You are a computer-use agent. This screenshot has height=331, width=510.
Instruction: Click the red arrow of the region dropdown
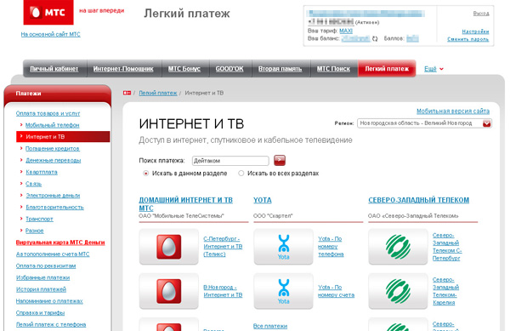pyautogui.click(x=486, y=123)
